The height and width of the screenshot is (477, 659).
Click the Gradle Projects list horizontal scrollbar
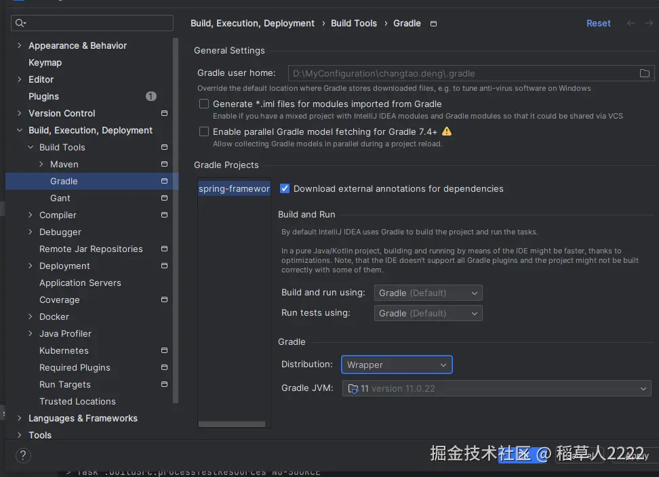click(232, 424)
